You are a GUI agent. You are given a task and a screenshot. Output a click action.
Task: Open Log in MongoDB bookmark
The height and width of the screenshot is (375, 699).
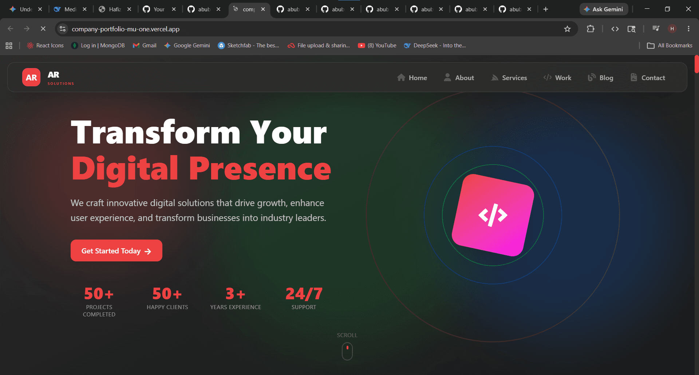(98, 46)
